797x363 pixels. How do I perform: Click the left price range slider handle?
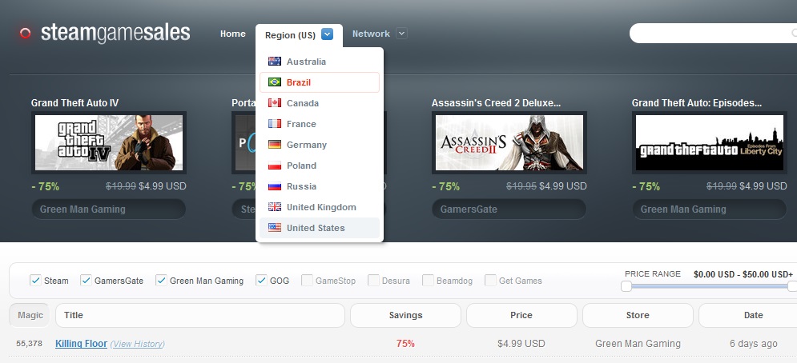(x=626, y=286)
